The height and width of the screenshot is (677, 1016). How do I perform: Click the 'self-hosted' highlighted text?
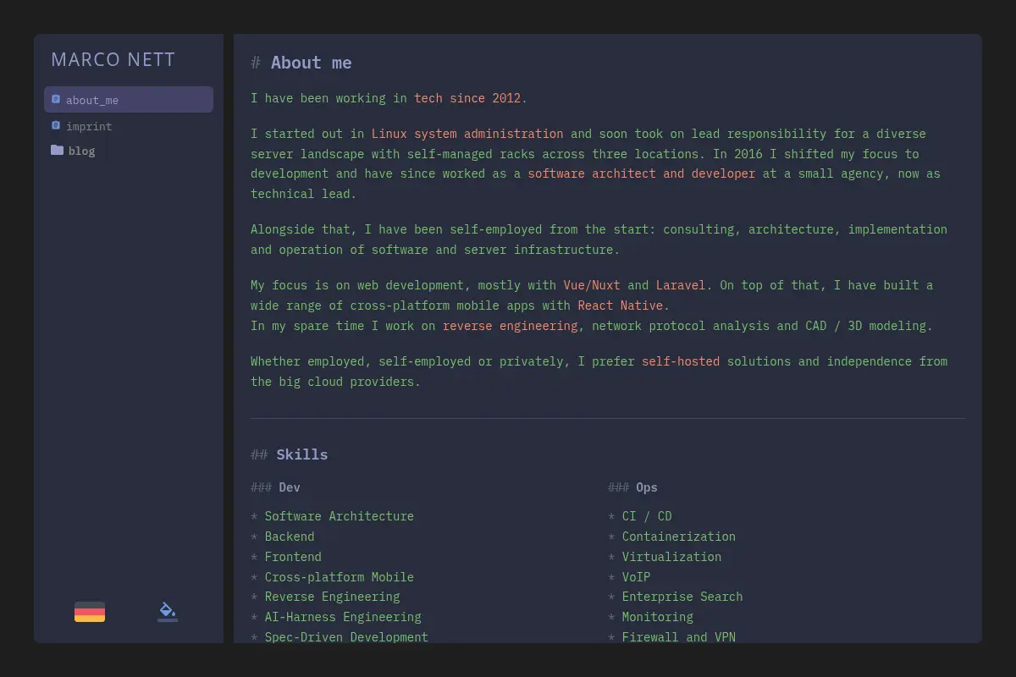(x=681, y=361)
